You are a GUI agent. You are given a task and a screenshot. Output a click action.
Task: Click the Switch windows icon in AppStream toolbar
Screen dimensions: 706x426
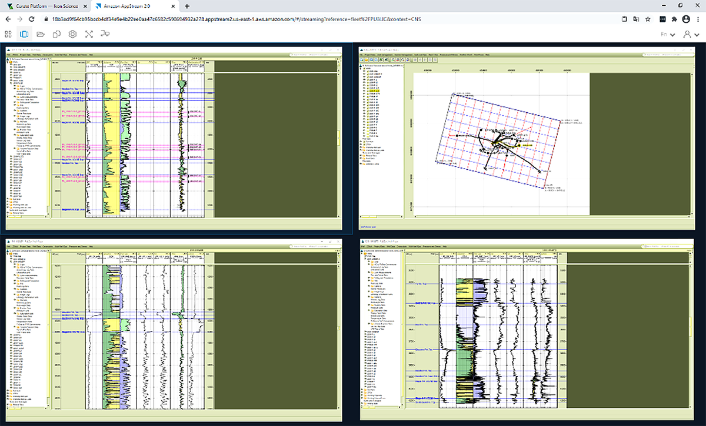point(25,34)
